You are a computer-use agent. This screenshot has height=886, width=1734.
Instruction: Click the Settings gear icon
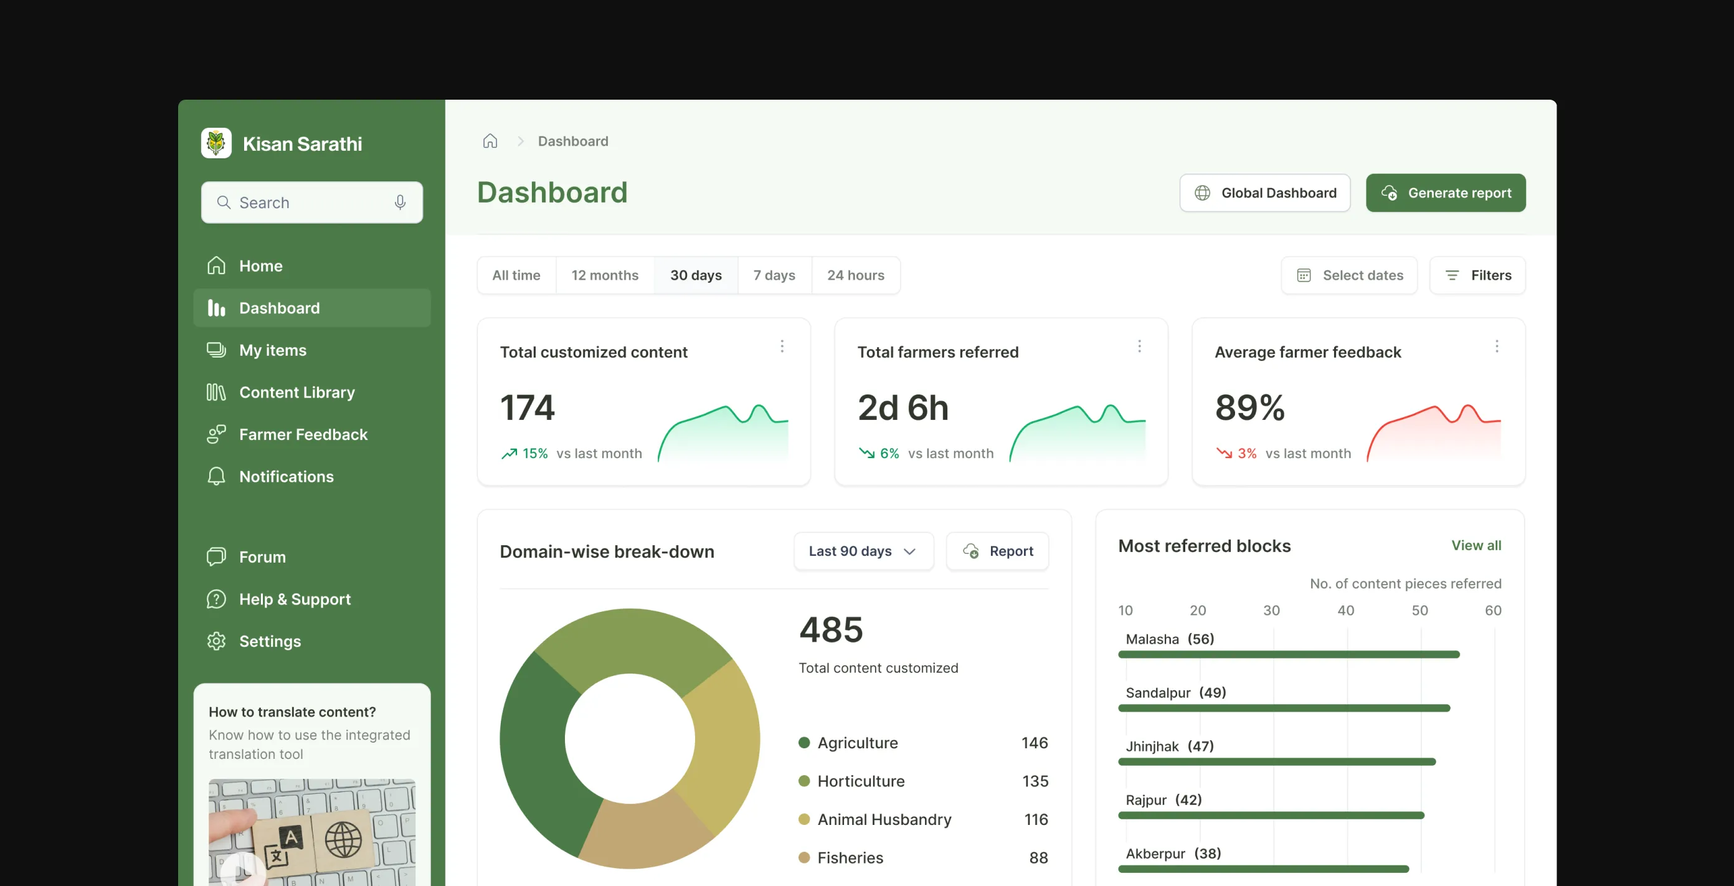click(x=216, y=641)
